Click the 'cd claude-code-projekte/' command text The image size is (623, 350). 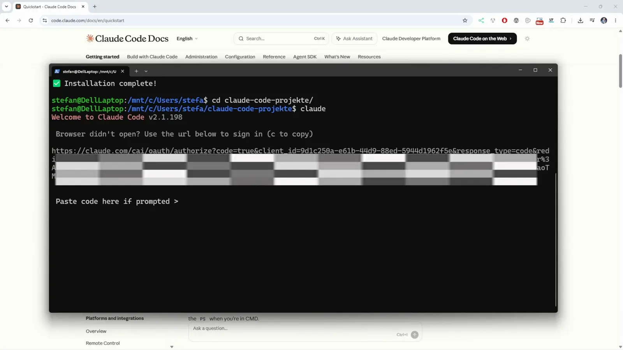(262, 100)
